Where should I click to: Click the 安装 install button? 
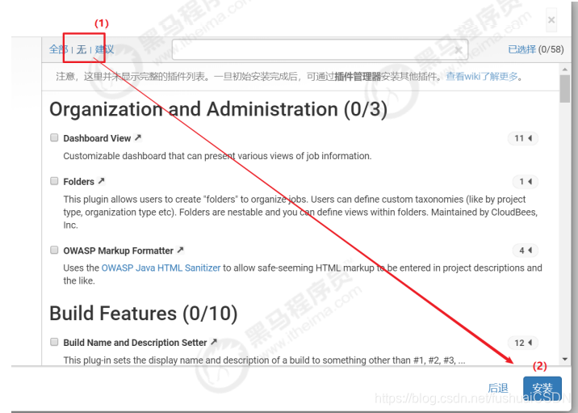[542, 389]
